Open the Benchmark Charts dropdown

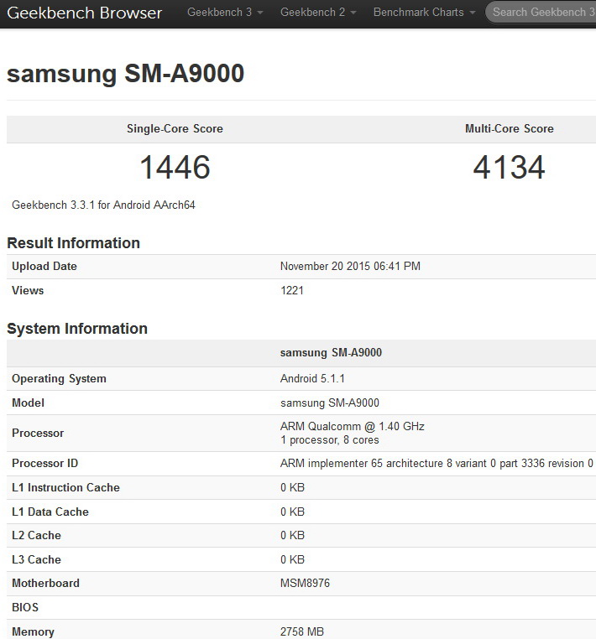(x=423, y=13)
